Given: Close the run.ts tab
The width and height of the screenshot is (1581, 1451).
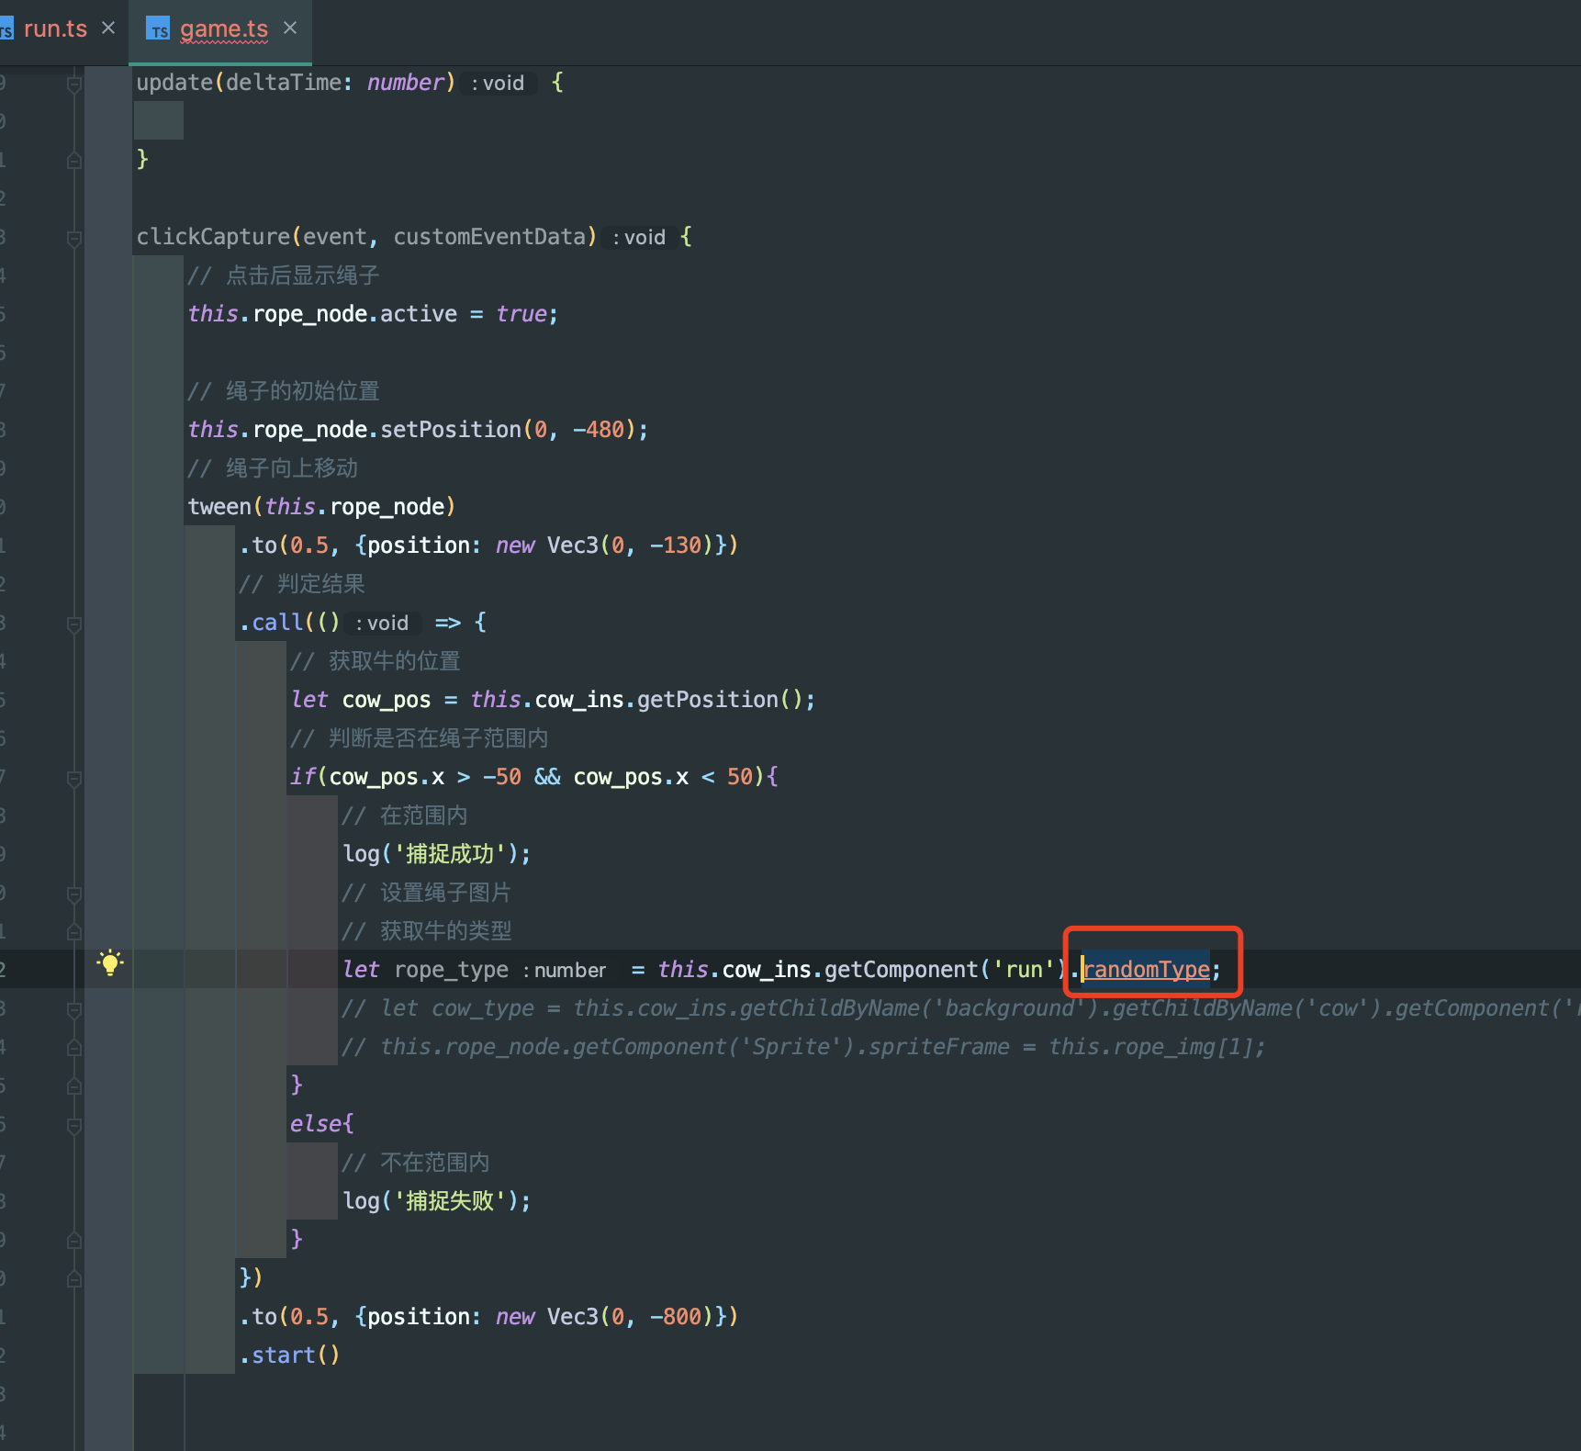Looking at the screenshot, I should pyautogui.click(x=108, y=28).
